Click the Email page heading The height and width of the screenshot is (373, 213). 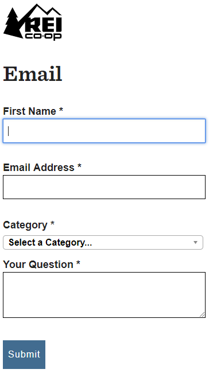[x=33, y=74]
